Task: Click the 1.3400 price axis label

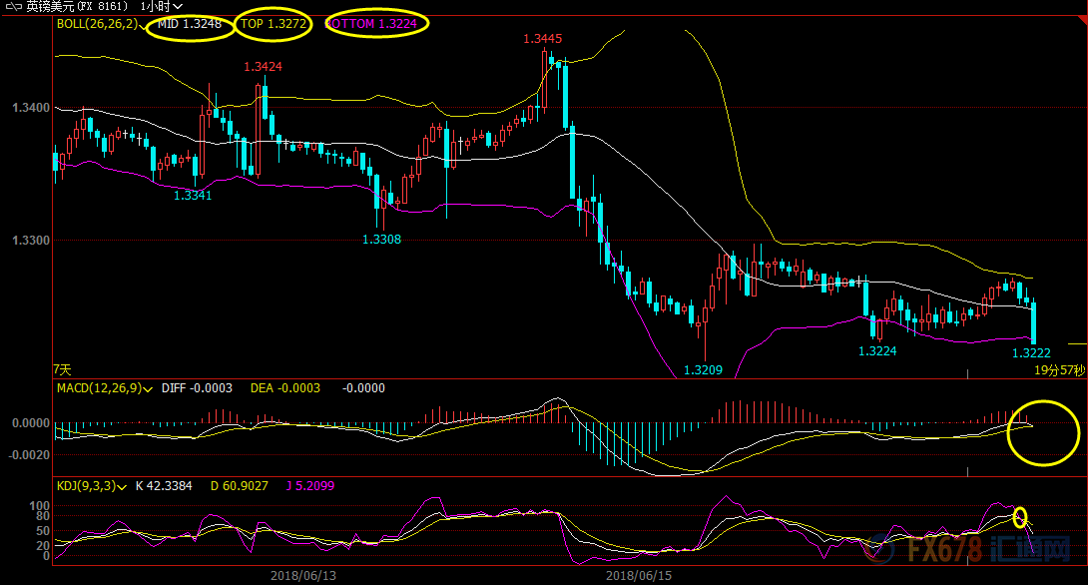Action: point(30,107)
